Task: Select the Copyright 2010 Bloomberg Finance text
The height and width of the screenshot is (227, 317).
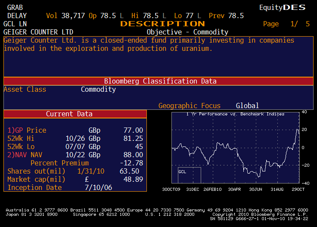Action: click(x=260, y=215)
